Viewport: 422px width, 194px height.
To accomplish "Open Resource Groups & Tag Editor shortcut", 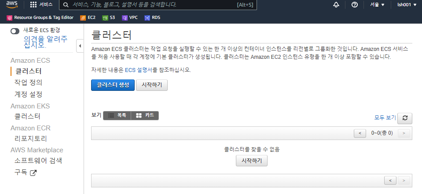I will (40, 18).
